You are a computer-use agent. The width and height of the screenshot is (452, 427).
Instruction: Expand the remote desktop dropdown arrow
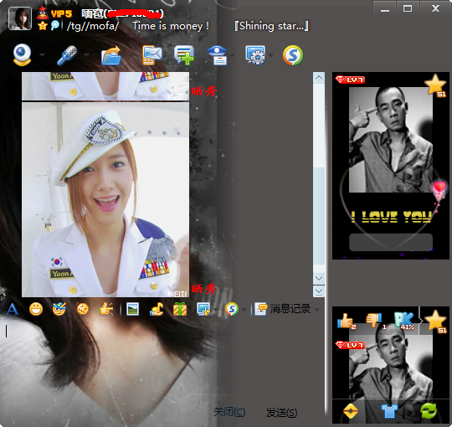pyautogui.click(x=271, y=54)
